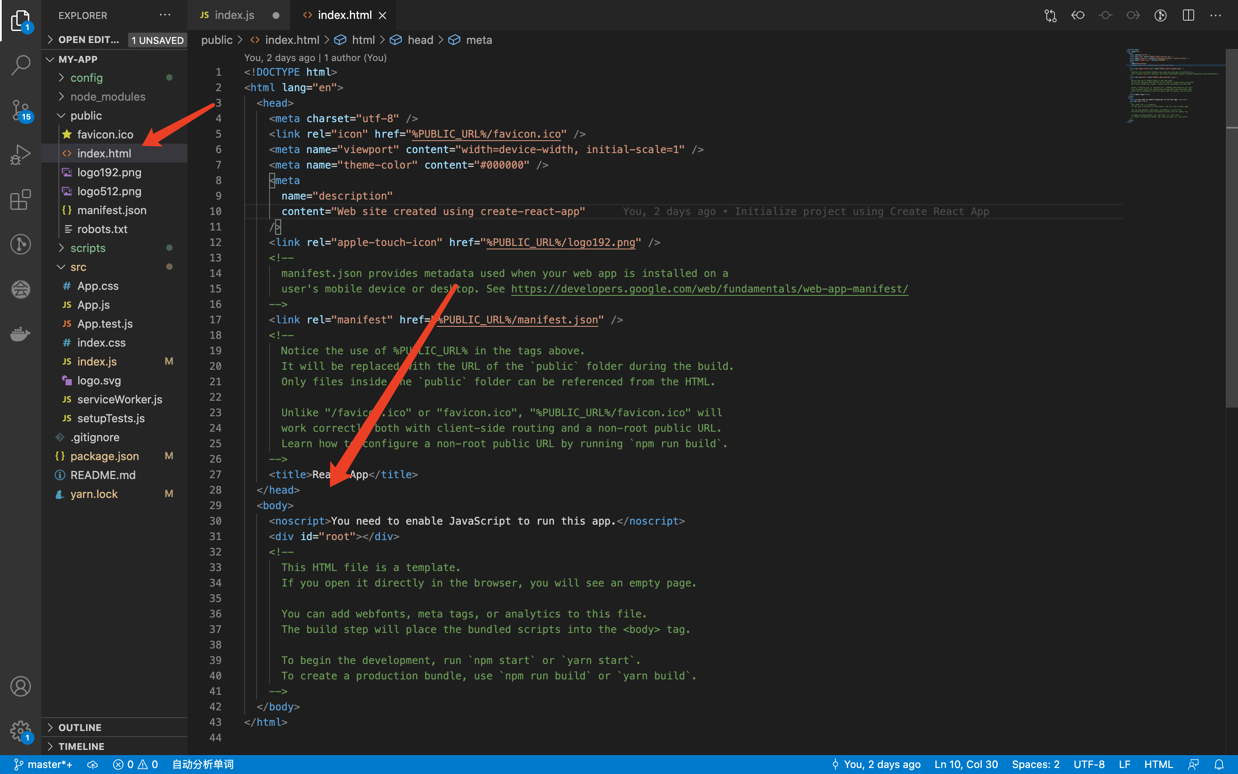Open Source Control view with 15 badge
Screen dimensions: 1238x774
[x=21, y=110]
